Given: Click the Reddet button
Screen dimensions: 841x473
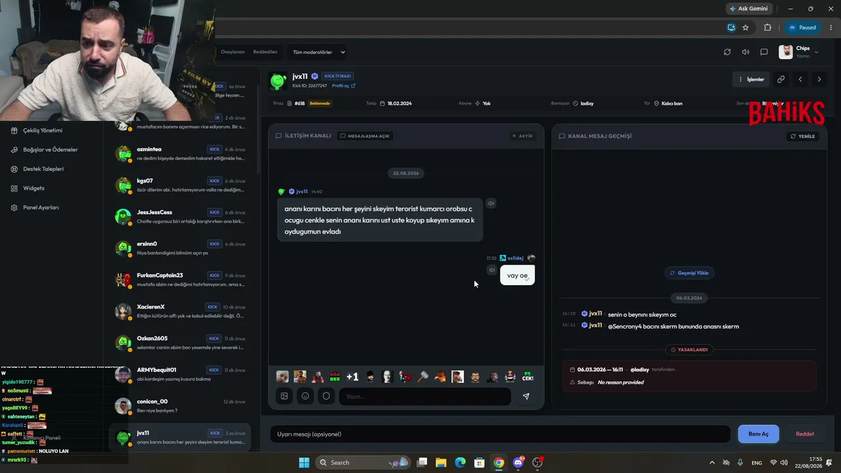Looking at the screenshot, I should (805, 434).
